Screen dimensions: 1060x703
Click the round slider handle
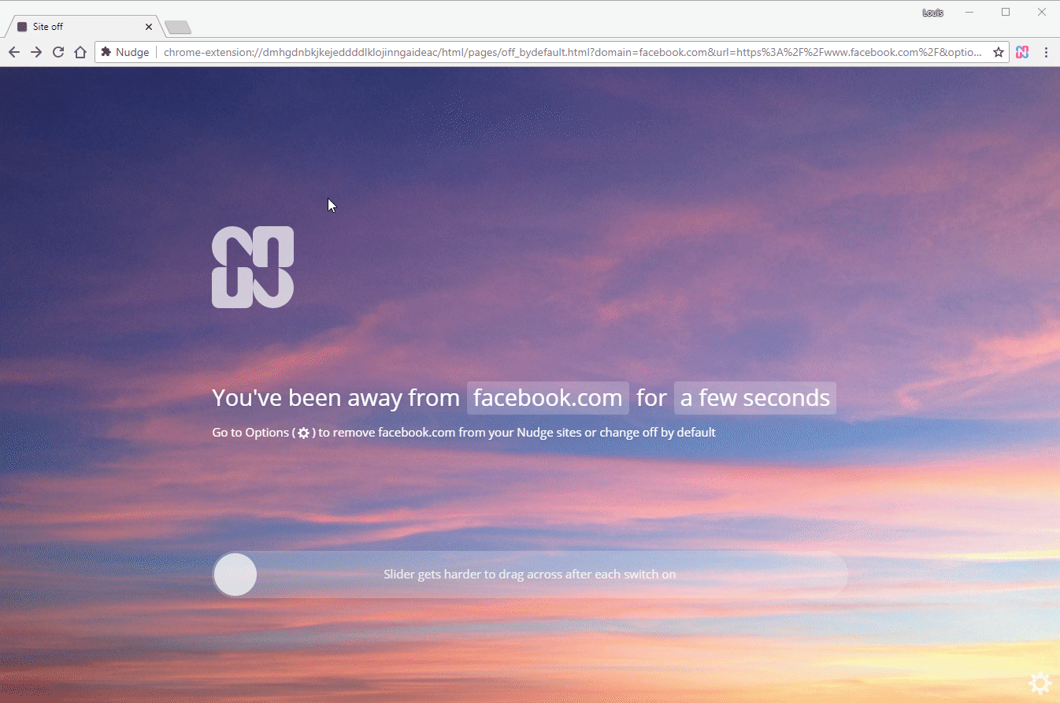pyautogui.click(x=235, y=575)
